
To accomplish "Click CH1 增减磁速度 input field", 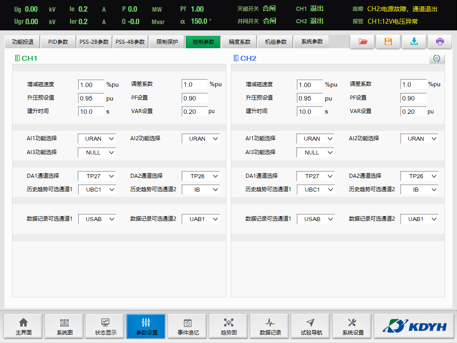I will 91,85.
